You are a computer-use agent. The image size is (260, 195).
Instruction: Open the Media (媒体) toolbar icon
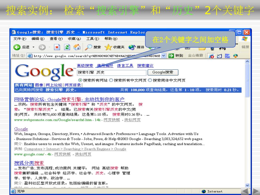136,47
